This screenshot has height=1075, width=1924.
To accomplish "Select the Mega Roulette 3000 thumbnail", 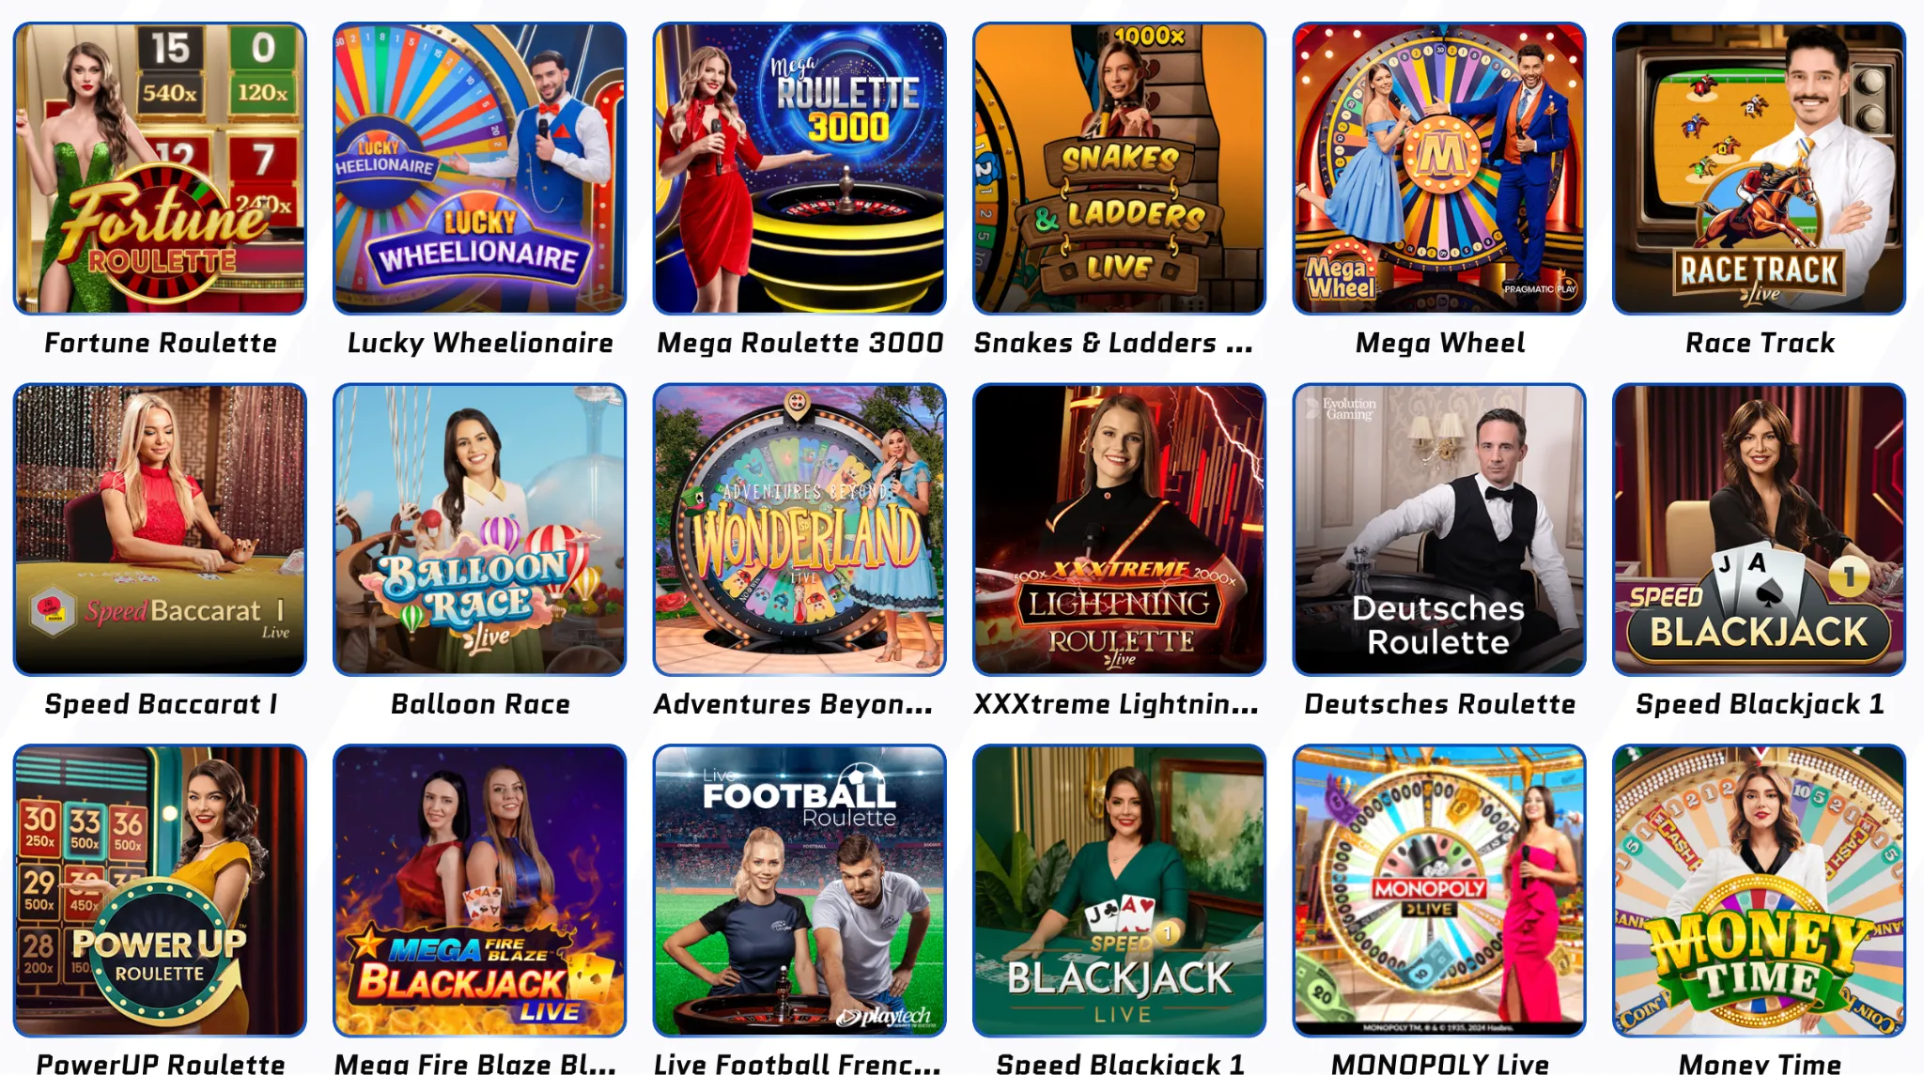I will [x=799, y=169].
